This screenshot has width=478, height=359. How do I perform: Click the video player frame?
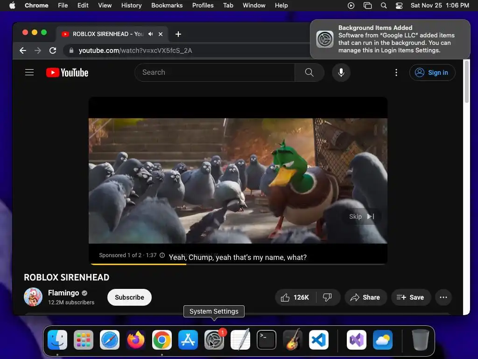pos(238,181)
